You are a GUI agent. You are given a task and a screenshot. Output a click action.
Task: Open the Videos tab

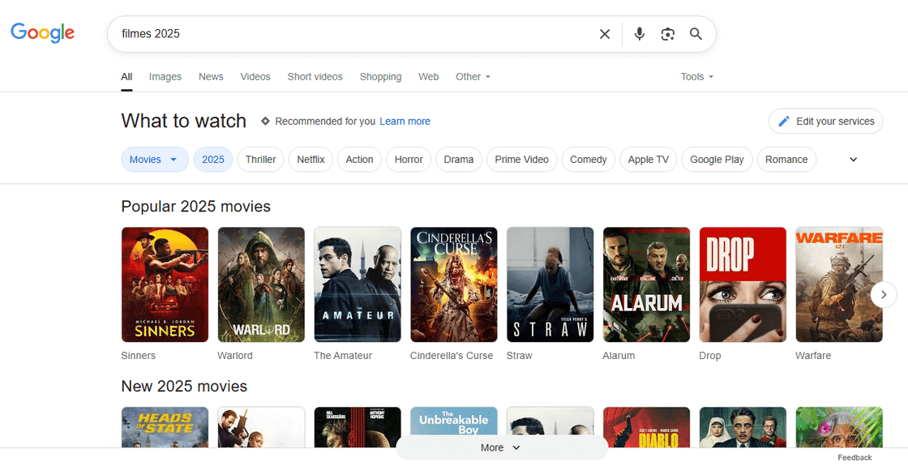click(x=255, y=76)
